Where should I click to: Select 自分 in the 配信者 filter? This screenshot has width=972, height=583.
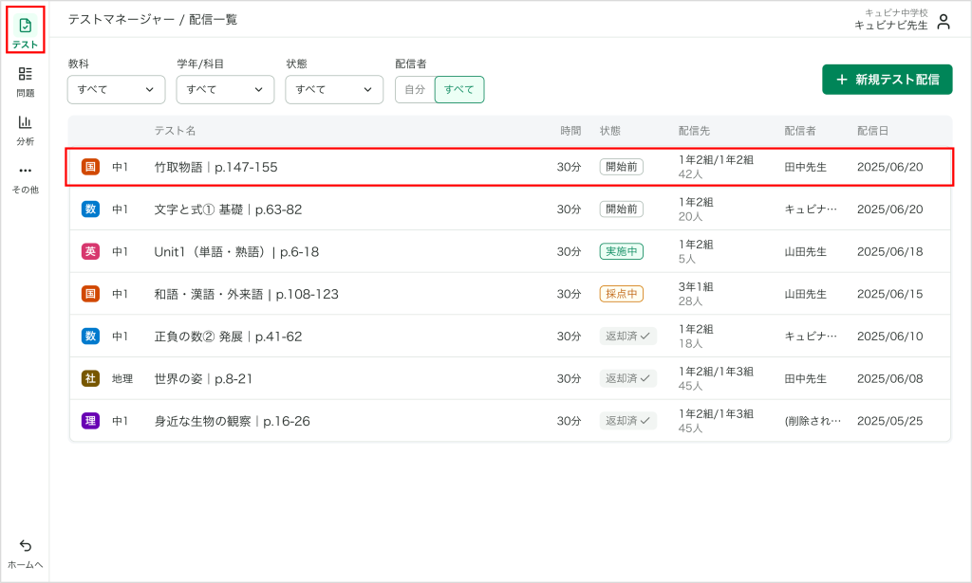[416, 89]
